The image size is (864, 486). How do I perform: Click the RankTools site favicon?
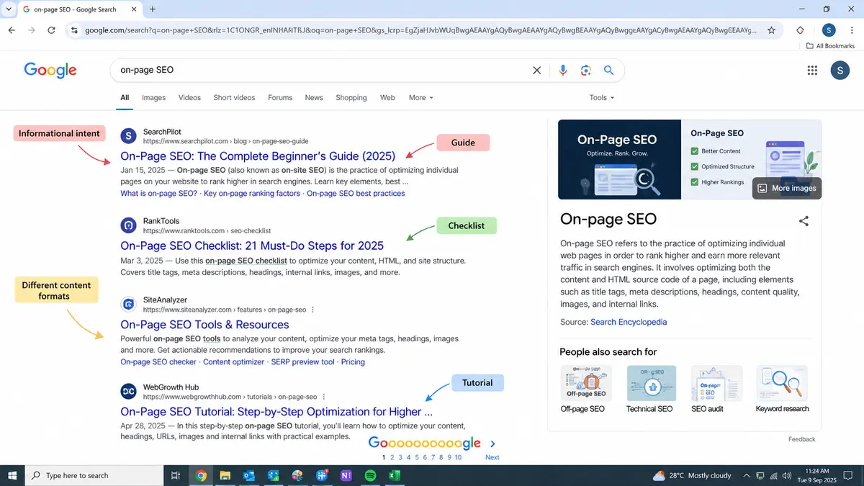click(x=128, y=225)
